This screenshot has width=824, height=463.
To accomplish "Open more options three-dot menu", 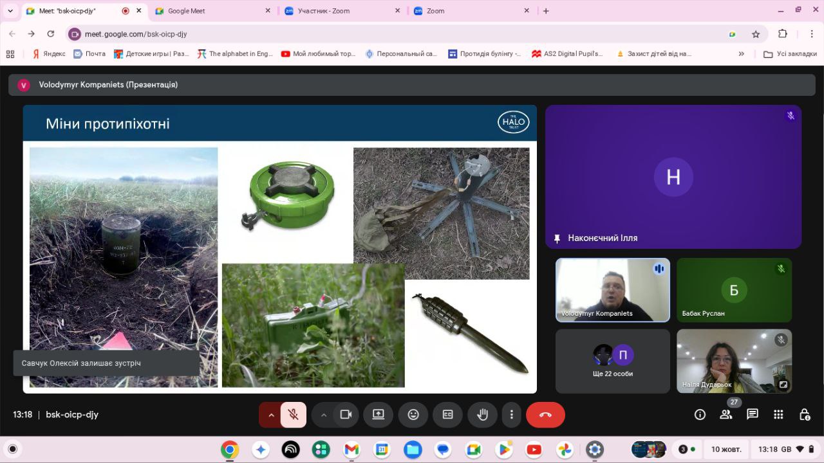I will coord(512,415).
